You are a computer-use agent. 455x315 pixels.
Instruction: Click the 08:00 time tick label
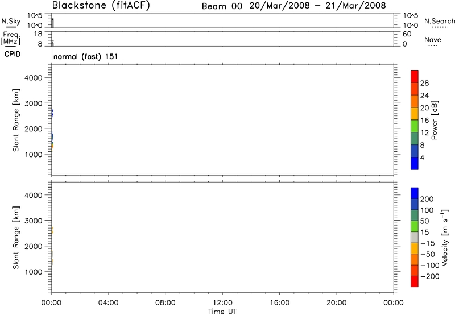tap(166, 303)
